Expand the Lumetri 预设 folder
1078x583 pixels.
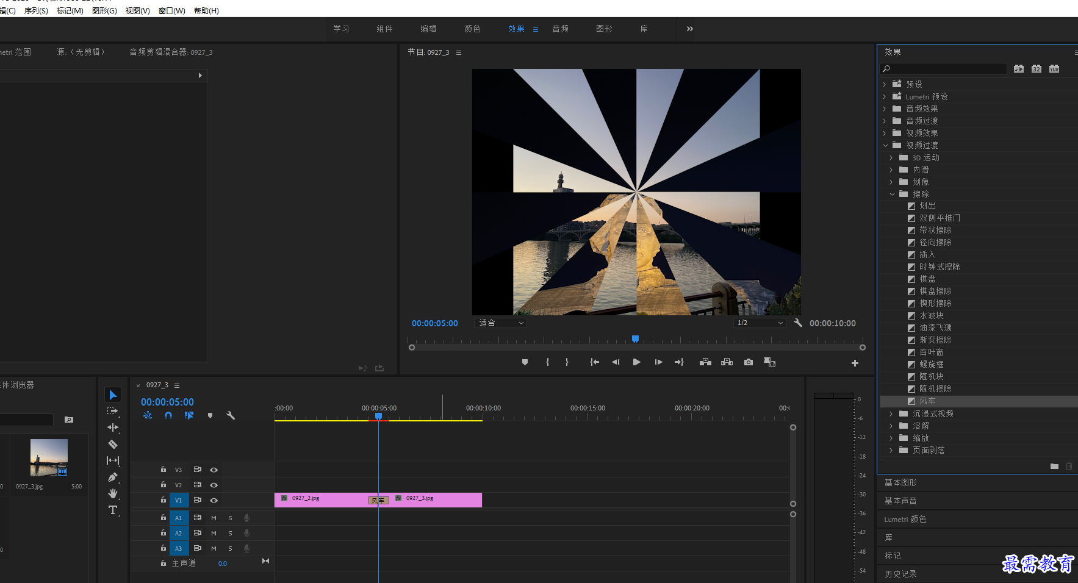pyautogui.click(x=885, y=96)
